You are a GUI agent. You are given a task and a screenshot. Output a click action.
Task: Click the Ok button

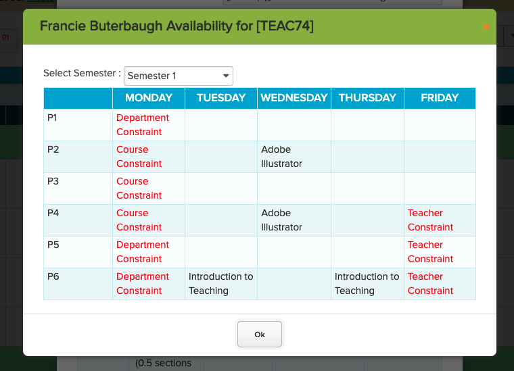[260, 335]
